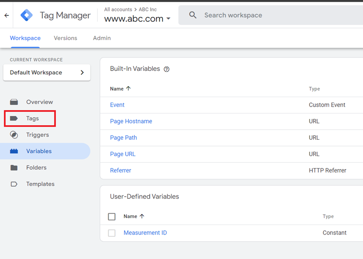Select all user-defined variables checkbox
This screenshot has width=363, height=259.
click(x=112, y=217)
